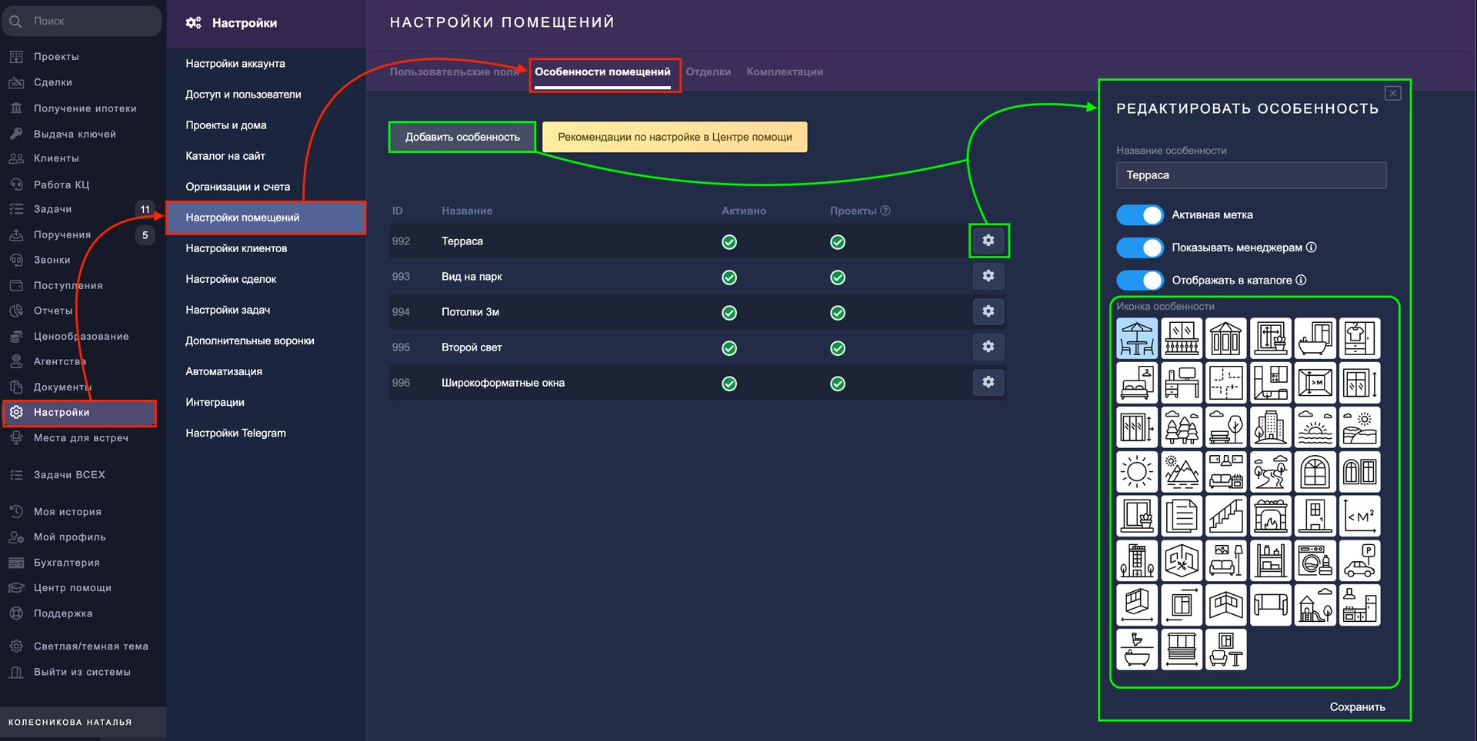Click the Широкоформатные окна feature name
The image size is (1477, 741).
click(x=503, y=383)
